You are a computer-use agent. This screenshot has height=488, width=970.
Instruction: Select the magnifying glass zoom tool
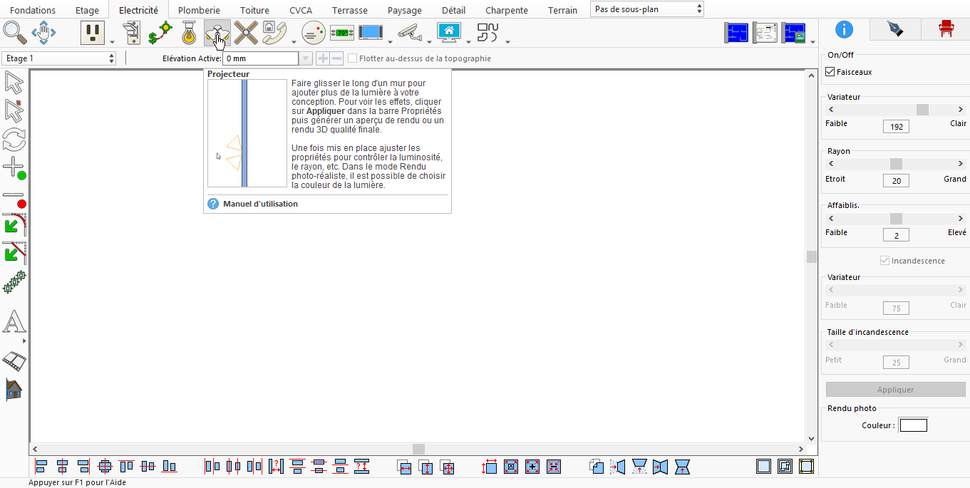[x=14, y=32]
